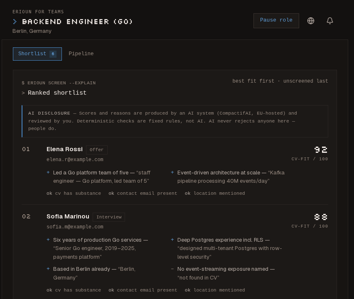This screenshot has width=354, height=299.
Task: Open Sofia Marinou's candidate entry
Action: point(68,216)
